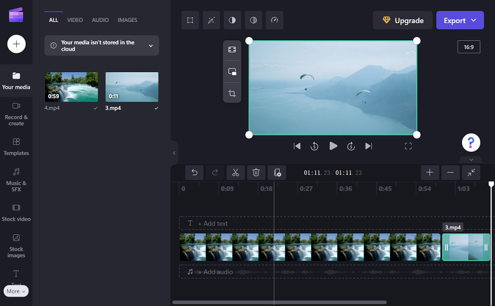This screenshot has width=495, height=306.
Task: Delete the selected clip with the trash icon
Action: coord(256,172)
